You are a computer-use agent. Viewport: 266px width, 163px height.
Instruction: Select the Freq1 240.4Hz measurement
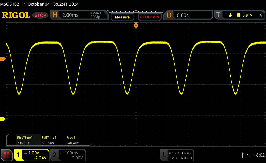[72, 140]
